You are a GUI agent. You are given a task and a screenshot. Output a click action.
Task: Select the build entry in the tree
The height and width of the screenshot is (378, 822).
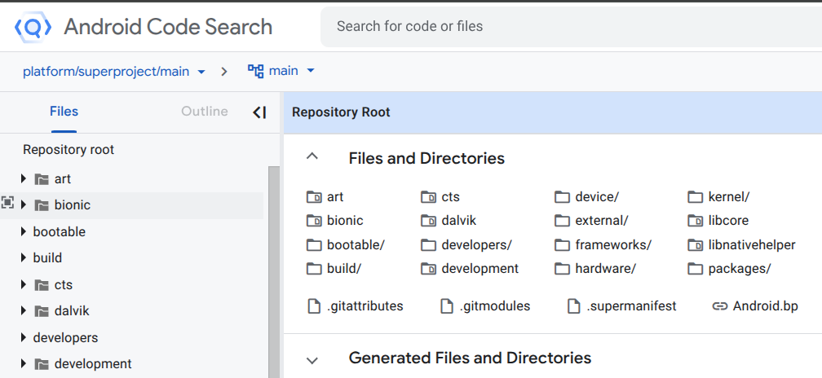point(47,258)
